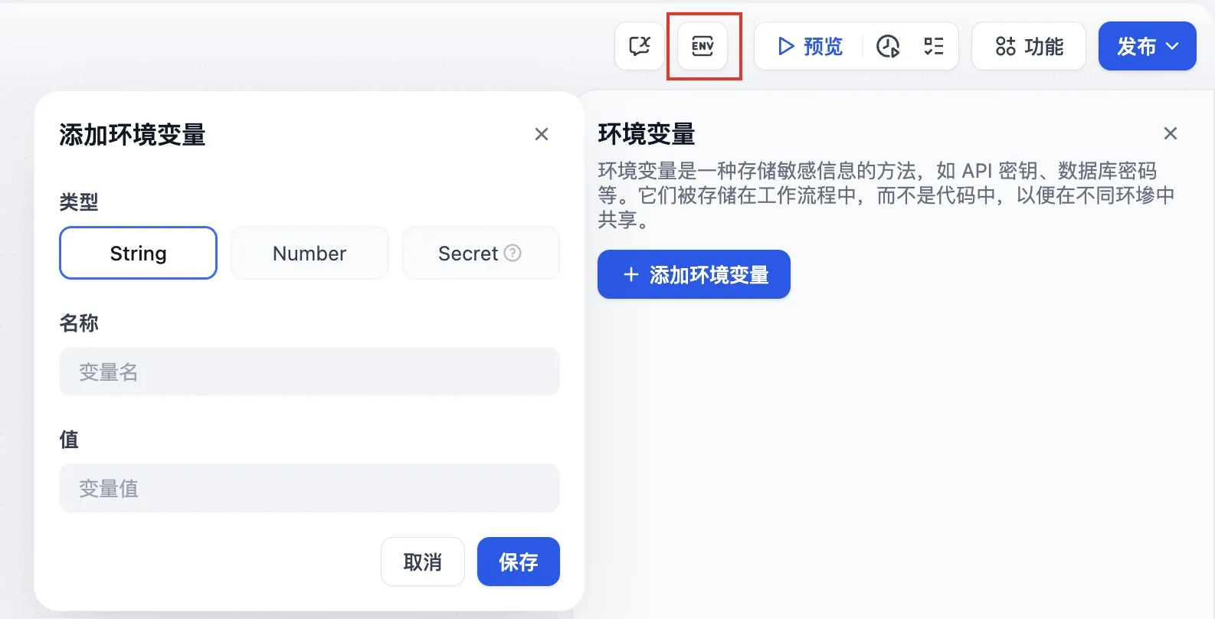Close the 环境变量 side panel

(x=1170, y=133)
